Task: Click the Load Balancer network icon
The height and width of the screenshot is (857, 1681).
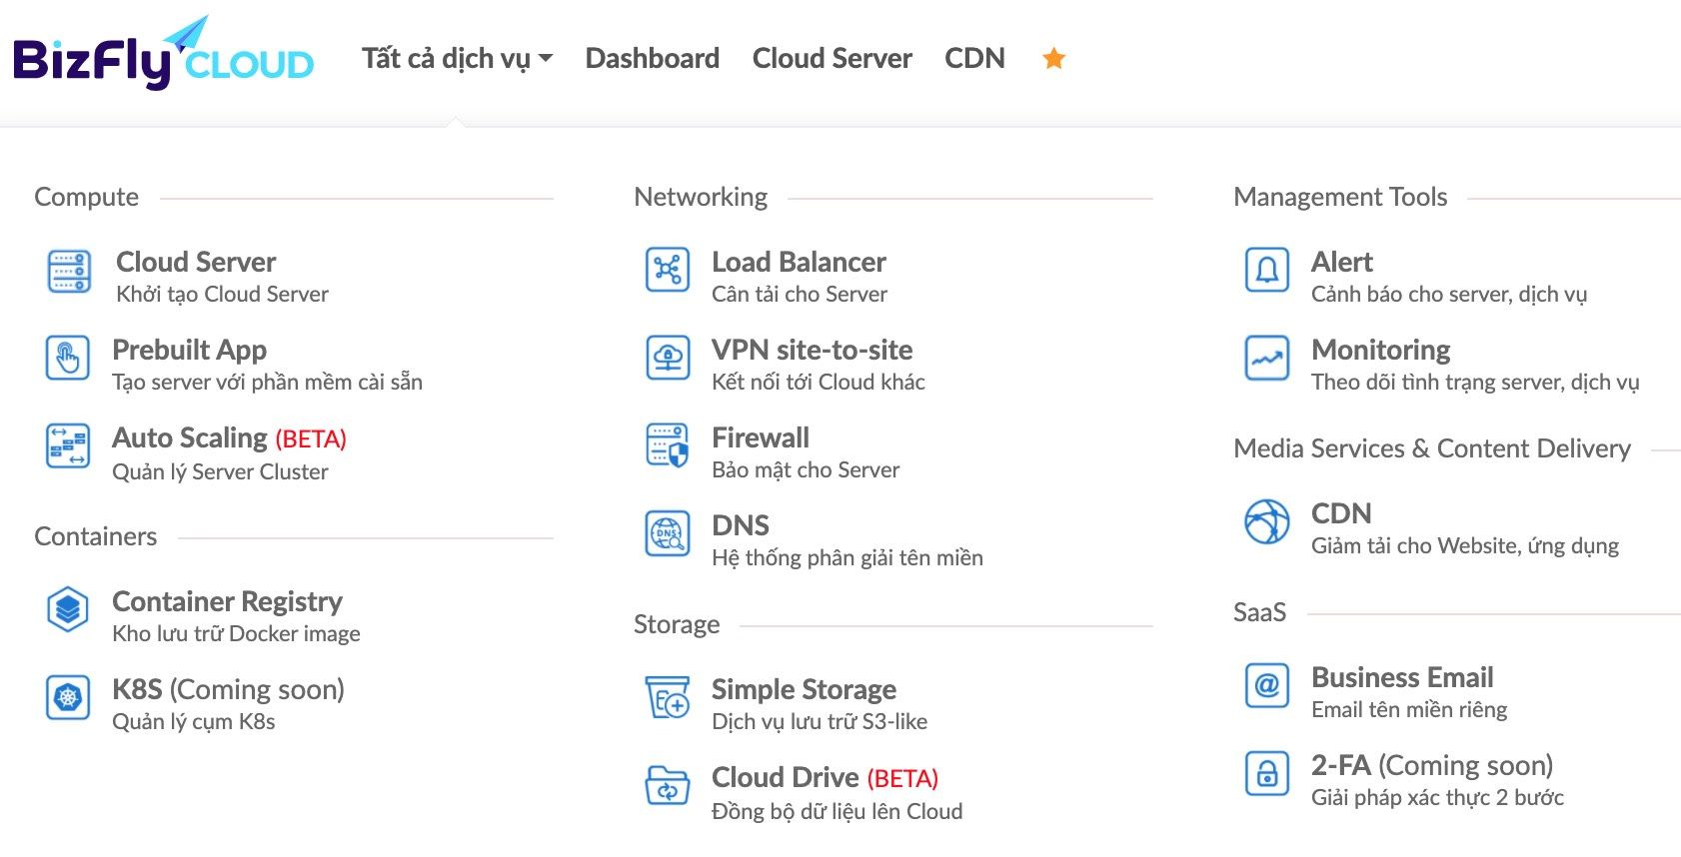Action: pyautogui.click(x=668, y=270)
